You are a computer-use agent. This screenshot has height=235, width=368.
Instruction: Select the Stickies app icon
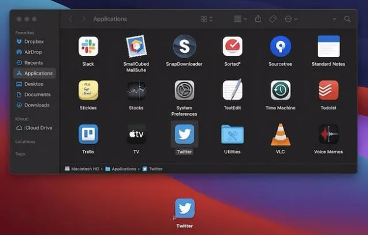point(89,90)
